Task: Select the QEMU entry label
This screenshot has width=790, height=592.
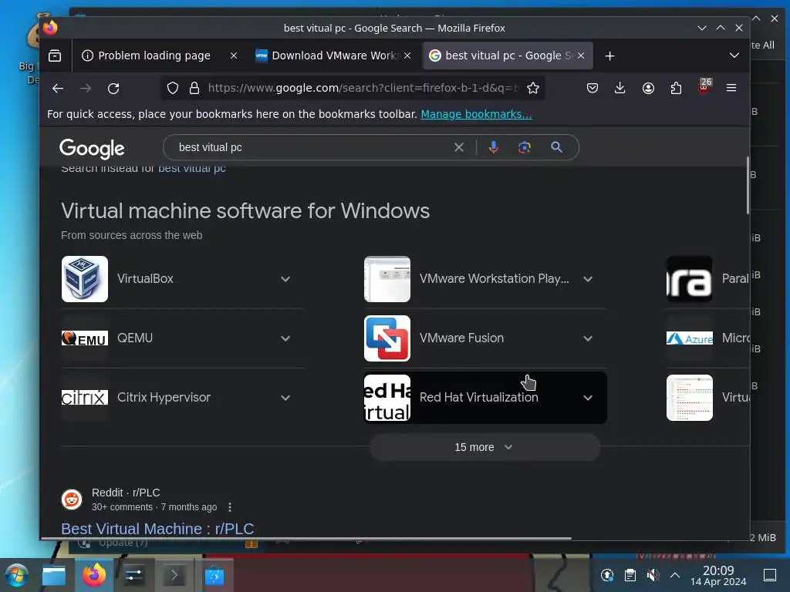Action: (x=134, y=338)
